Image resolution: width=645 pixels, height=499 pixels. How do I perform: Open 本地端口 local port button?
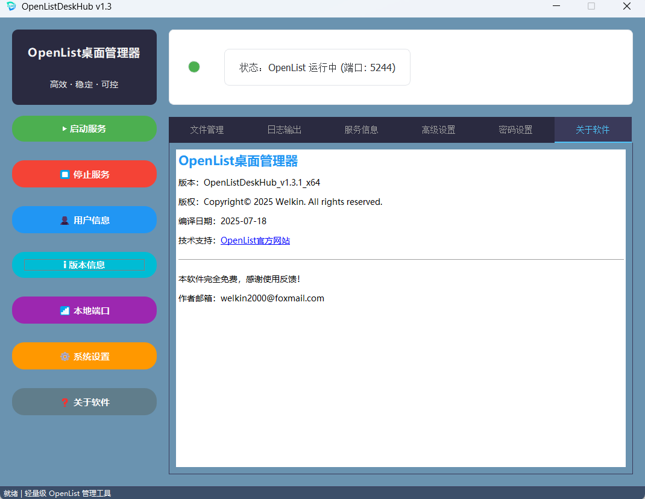click(x=84, y=310)
